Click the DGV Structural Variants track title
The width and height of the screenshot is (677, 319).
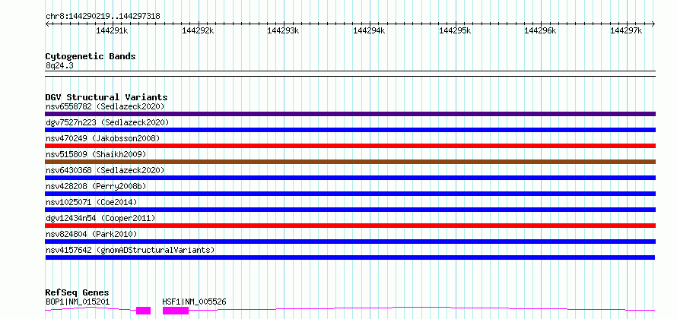tap(106, 97)
